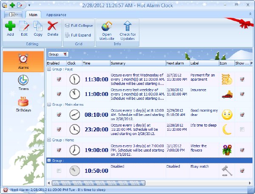Click quick access green plus icon
Screen dimensions: 255x194
click(x=12, y=5)
